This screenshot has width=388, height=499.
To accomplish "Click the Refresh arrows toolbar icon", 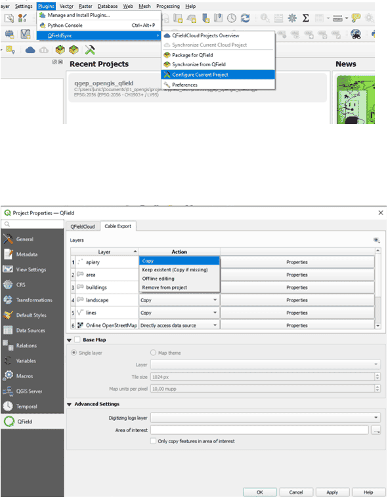I will pos(246,18).
